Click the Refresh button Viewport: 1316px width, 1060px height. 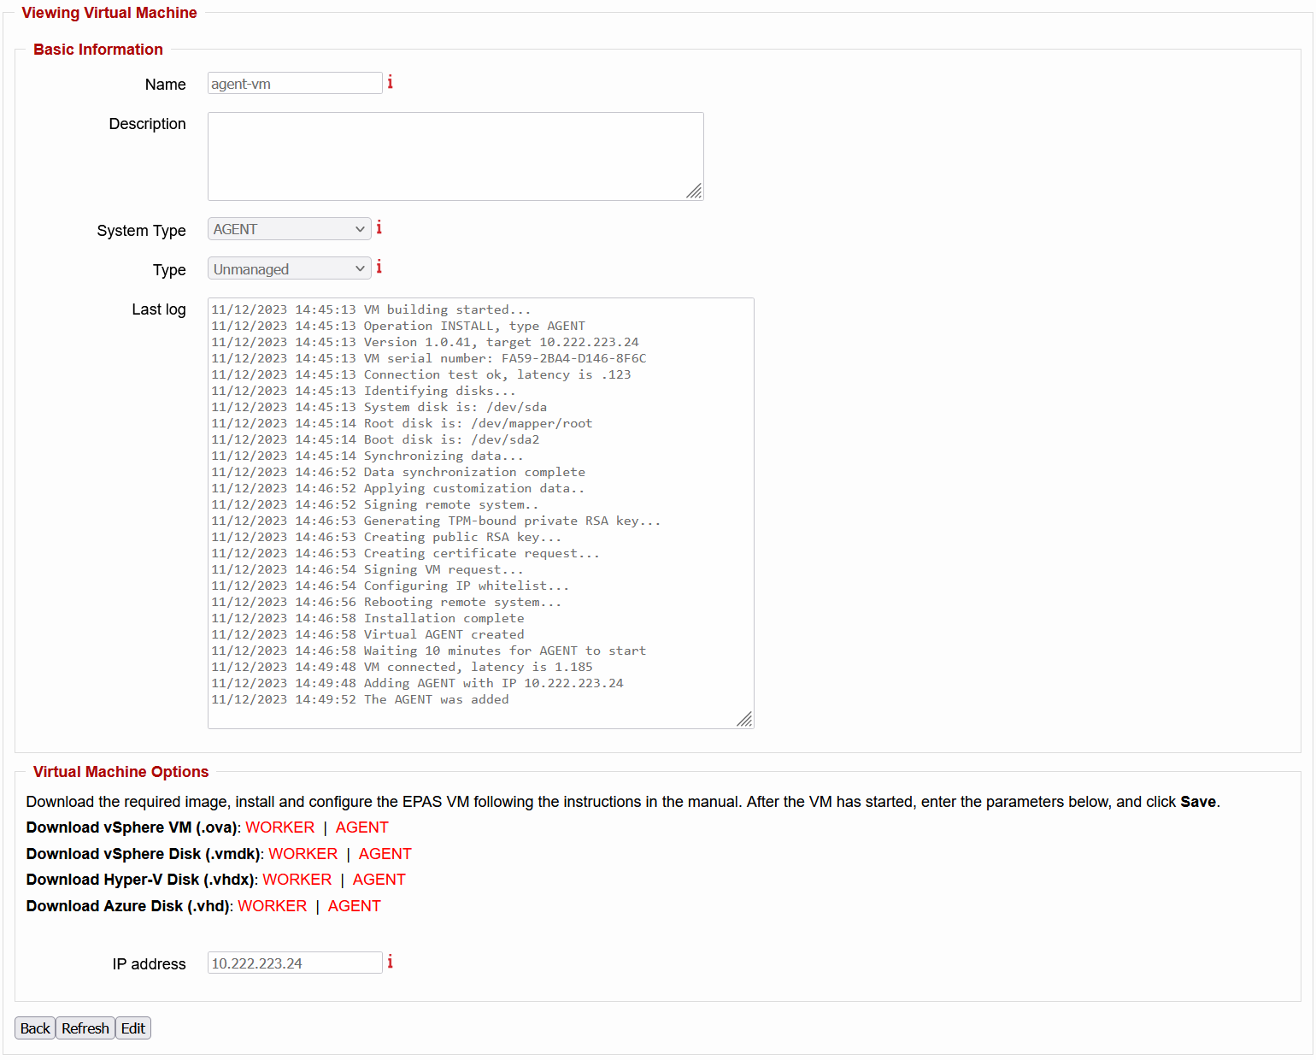click(85, 1028)
